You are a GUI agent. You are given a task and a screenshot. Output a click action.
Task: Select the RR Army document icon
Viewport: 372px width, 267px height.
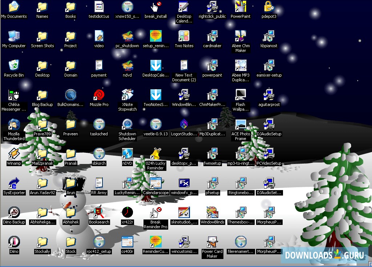tap(99, 183)
